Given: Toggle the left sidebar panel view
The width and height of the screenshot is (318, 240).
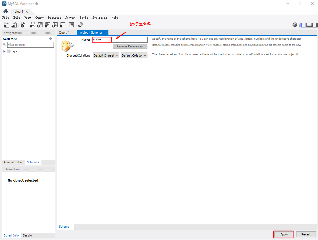Looking at the screenshot, I should point(303,25).
